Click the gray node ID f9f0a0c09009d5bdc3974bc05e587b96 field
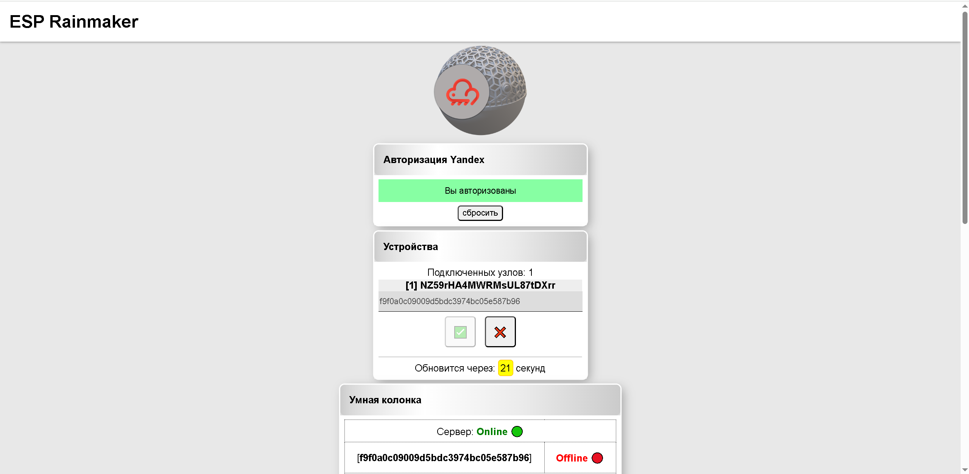The width and height of the screenshot is (969, 474). point(480,301)
